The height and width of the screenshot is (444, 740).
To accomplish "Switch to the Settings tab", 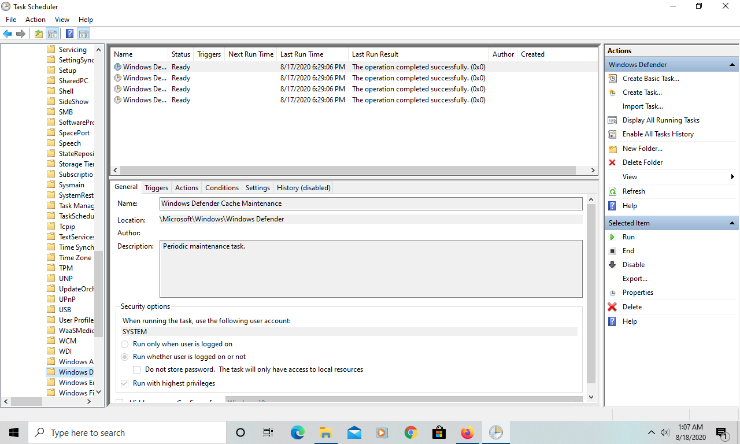I will click(258, 188).
